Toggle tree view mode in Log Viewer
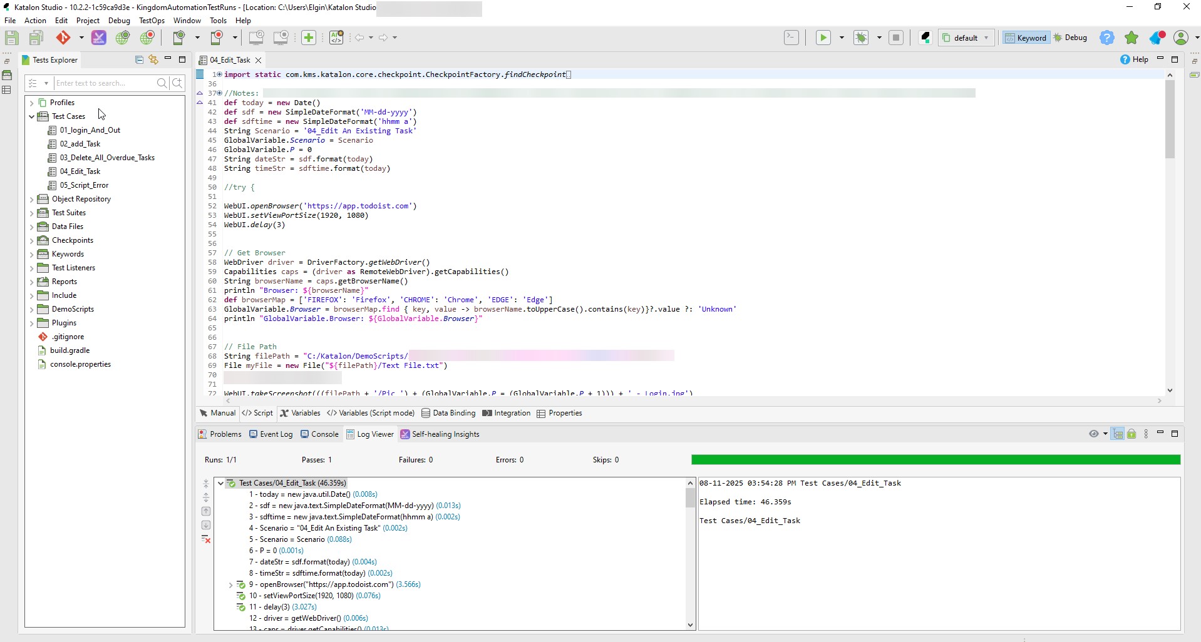This screenshot has height=642, width=1201. (1118, 434)
